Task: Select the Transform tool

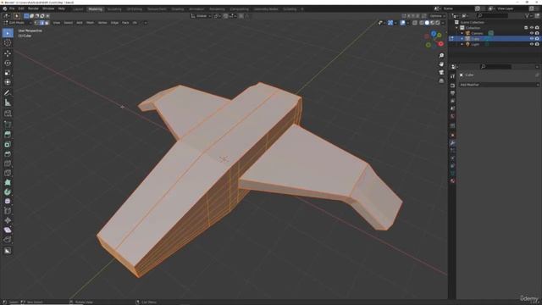Action: [8, 82]
